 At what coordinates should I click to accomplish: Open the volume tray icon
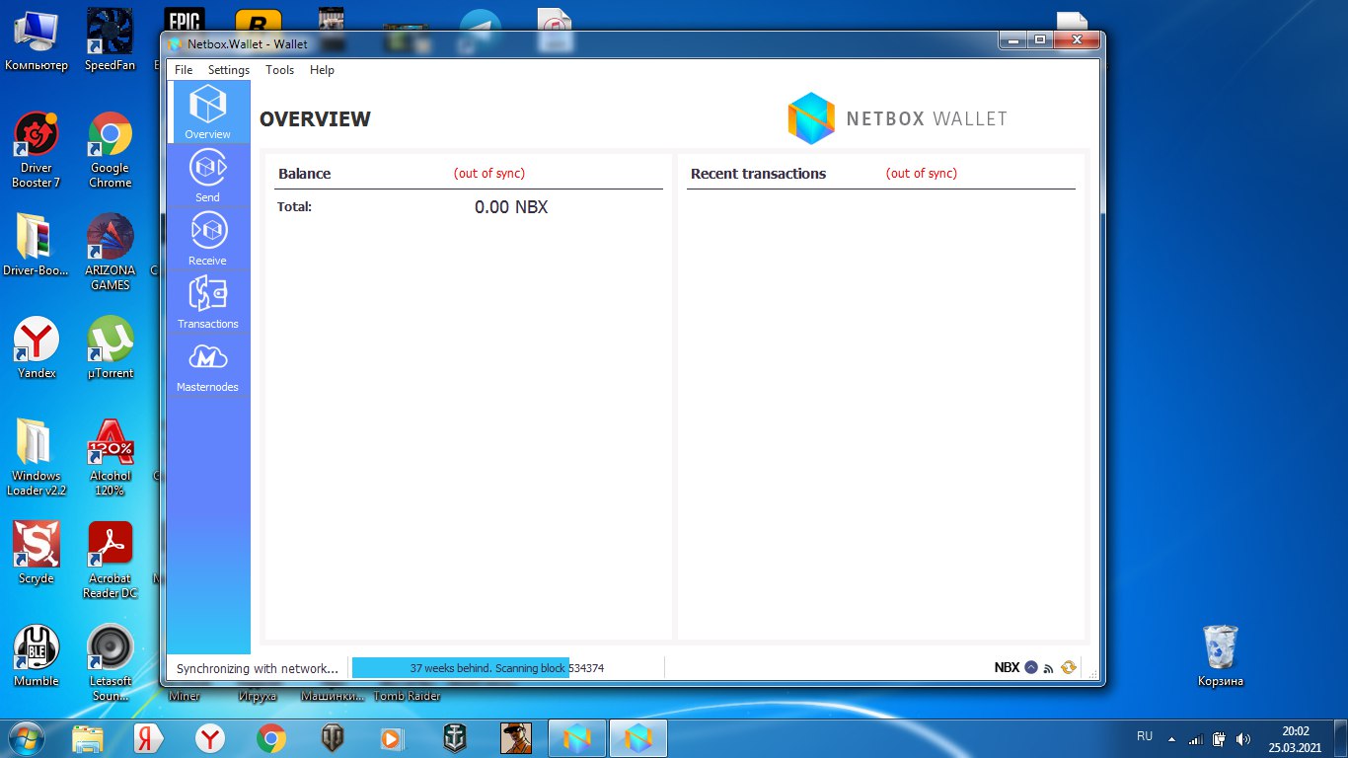[x=1243, y=738]
